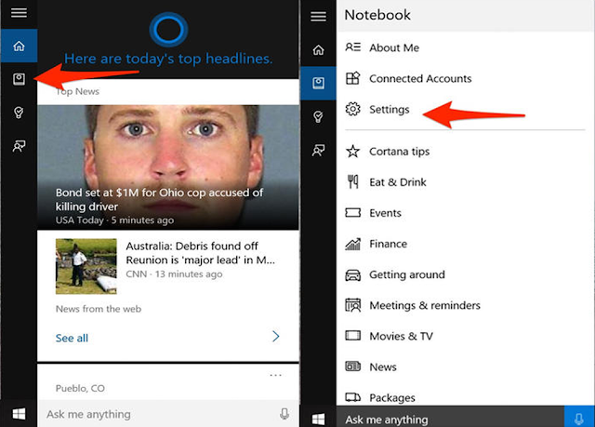Click CNN · 13 minutes ago text

(174, 274)
